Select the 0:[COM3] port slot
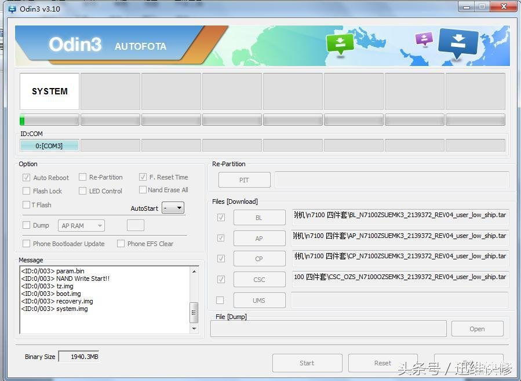The image size is (521, 381). [49, 146]
